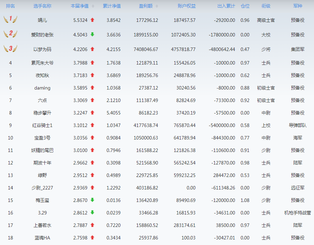Click 导弹部队 in row 9
The height and width of the screenshot is (245, 314).
(298, 125)
